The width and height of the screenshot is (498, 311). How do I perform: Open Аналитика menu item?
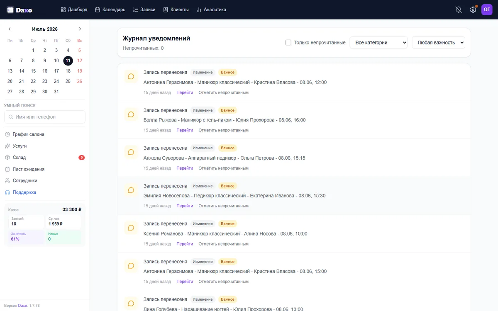pyautogui.click(x=211, y=10)
